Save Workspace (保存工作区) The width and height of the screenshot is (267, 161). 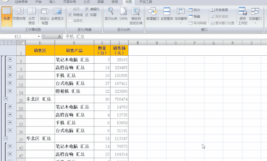pyautogui.click(x=243, y=16)
